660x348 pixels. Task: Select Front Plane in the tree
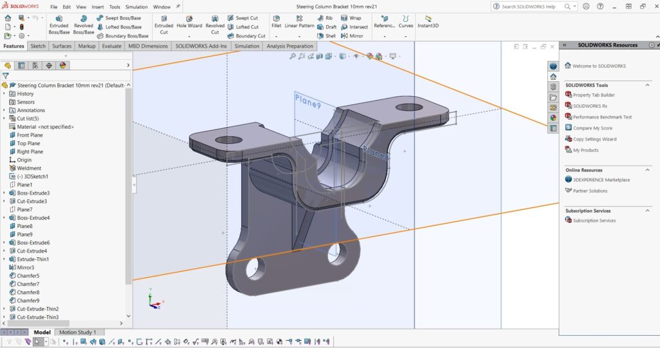coord(26,135)
